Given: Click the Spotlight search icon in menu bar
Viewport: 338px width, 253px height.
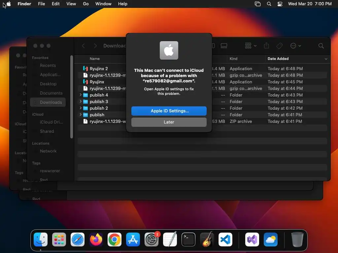Looking at the screenshot, I should [x=269, y=4].
